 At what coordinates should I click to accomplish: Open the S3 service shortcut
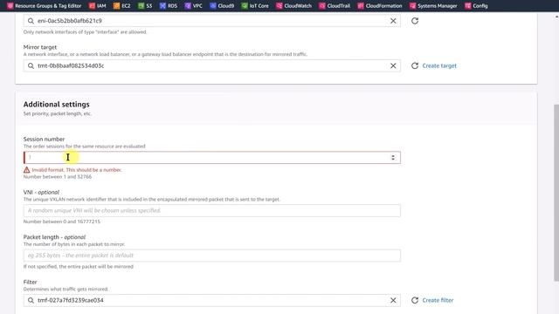tap(145, 6)
